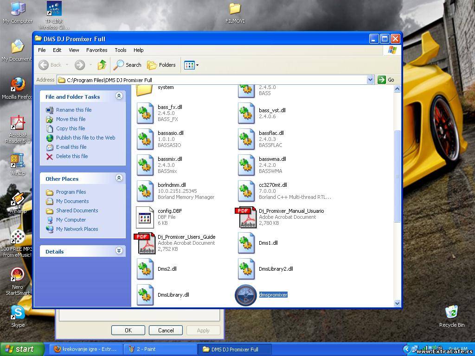Select the system folder icon
The width and height of the screenshot is (475, 356).
[x=144, y=90]
